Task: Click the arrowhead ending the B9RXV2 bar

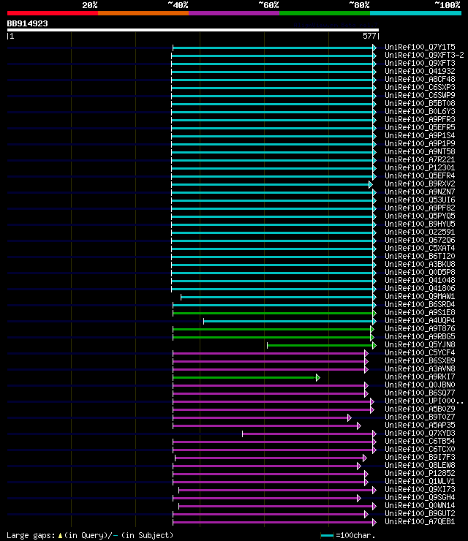Action: tap(370, 184)
